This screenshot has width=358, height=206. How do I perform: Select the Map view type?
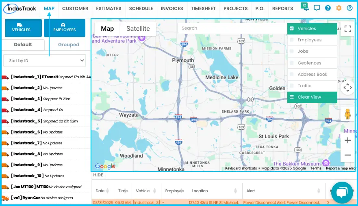[107, 29]
